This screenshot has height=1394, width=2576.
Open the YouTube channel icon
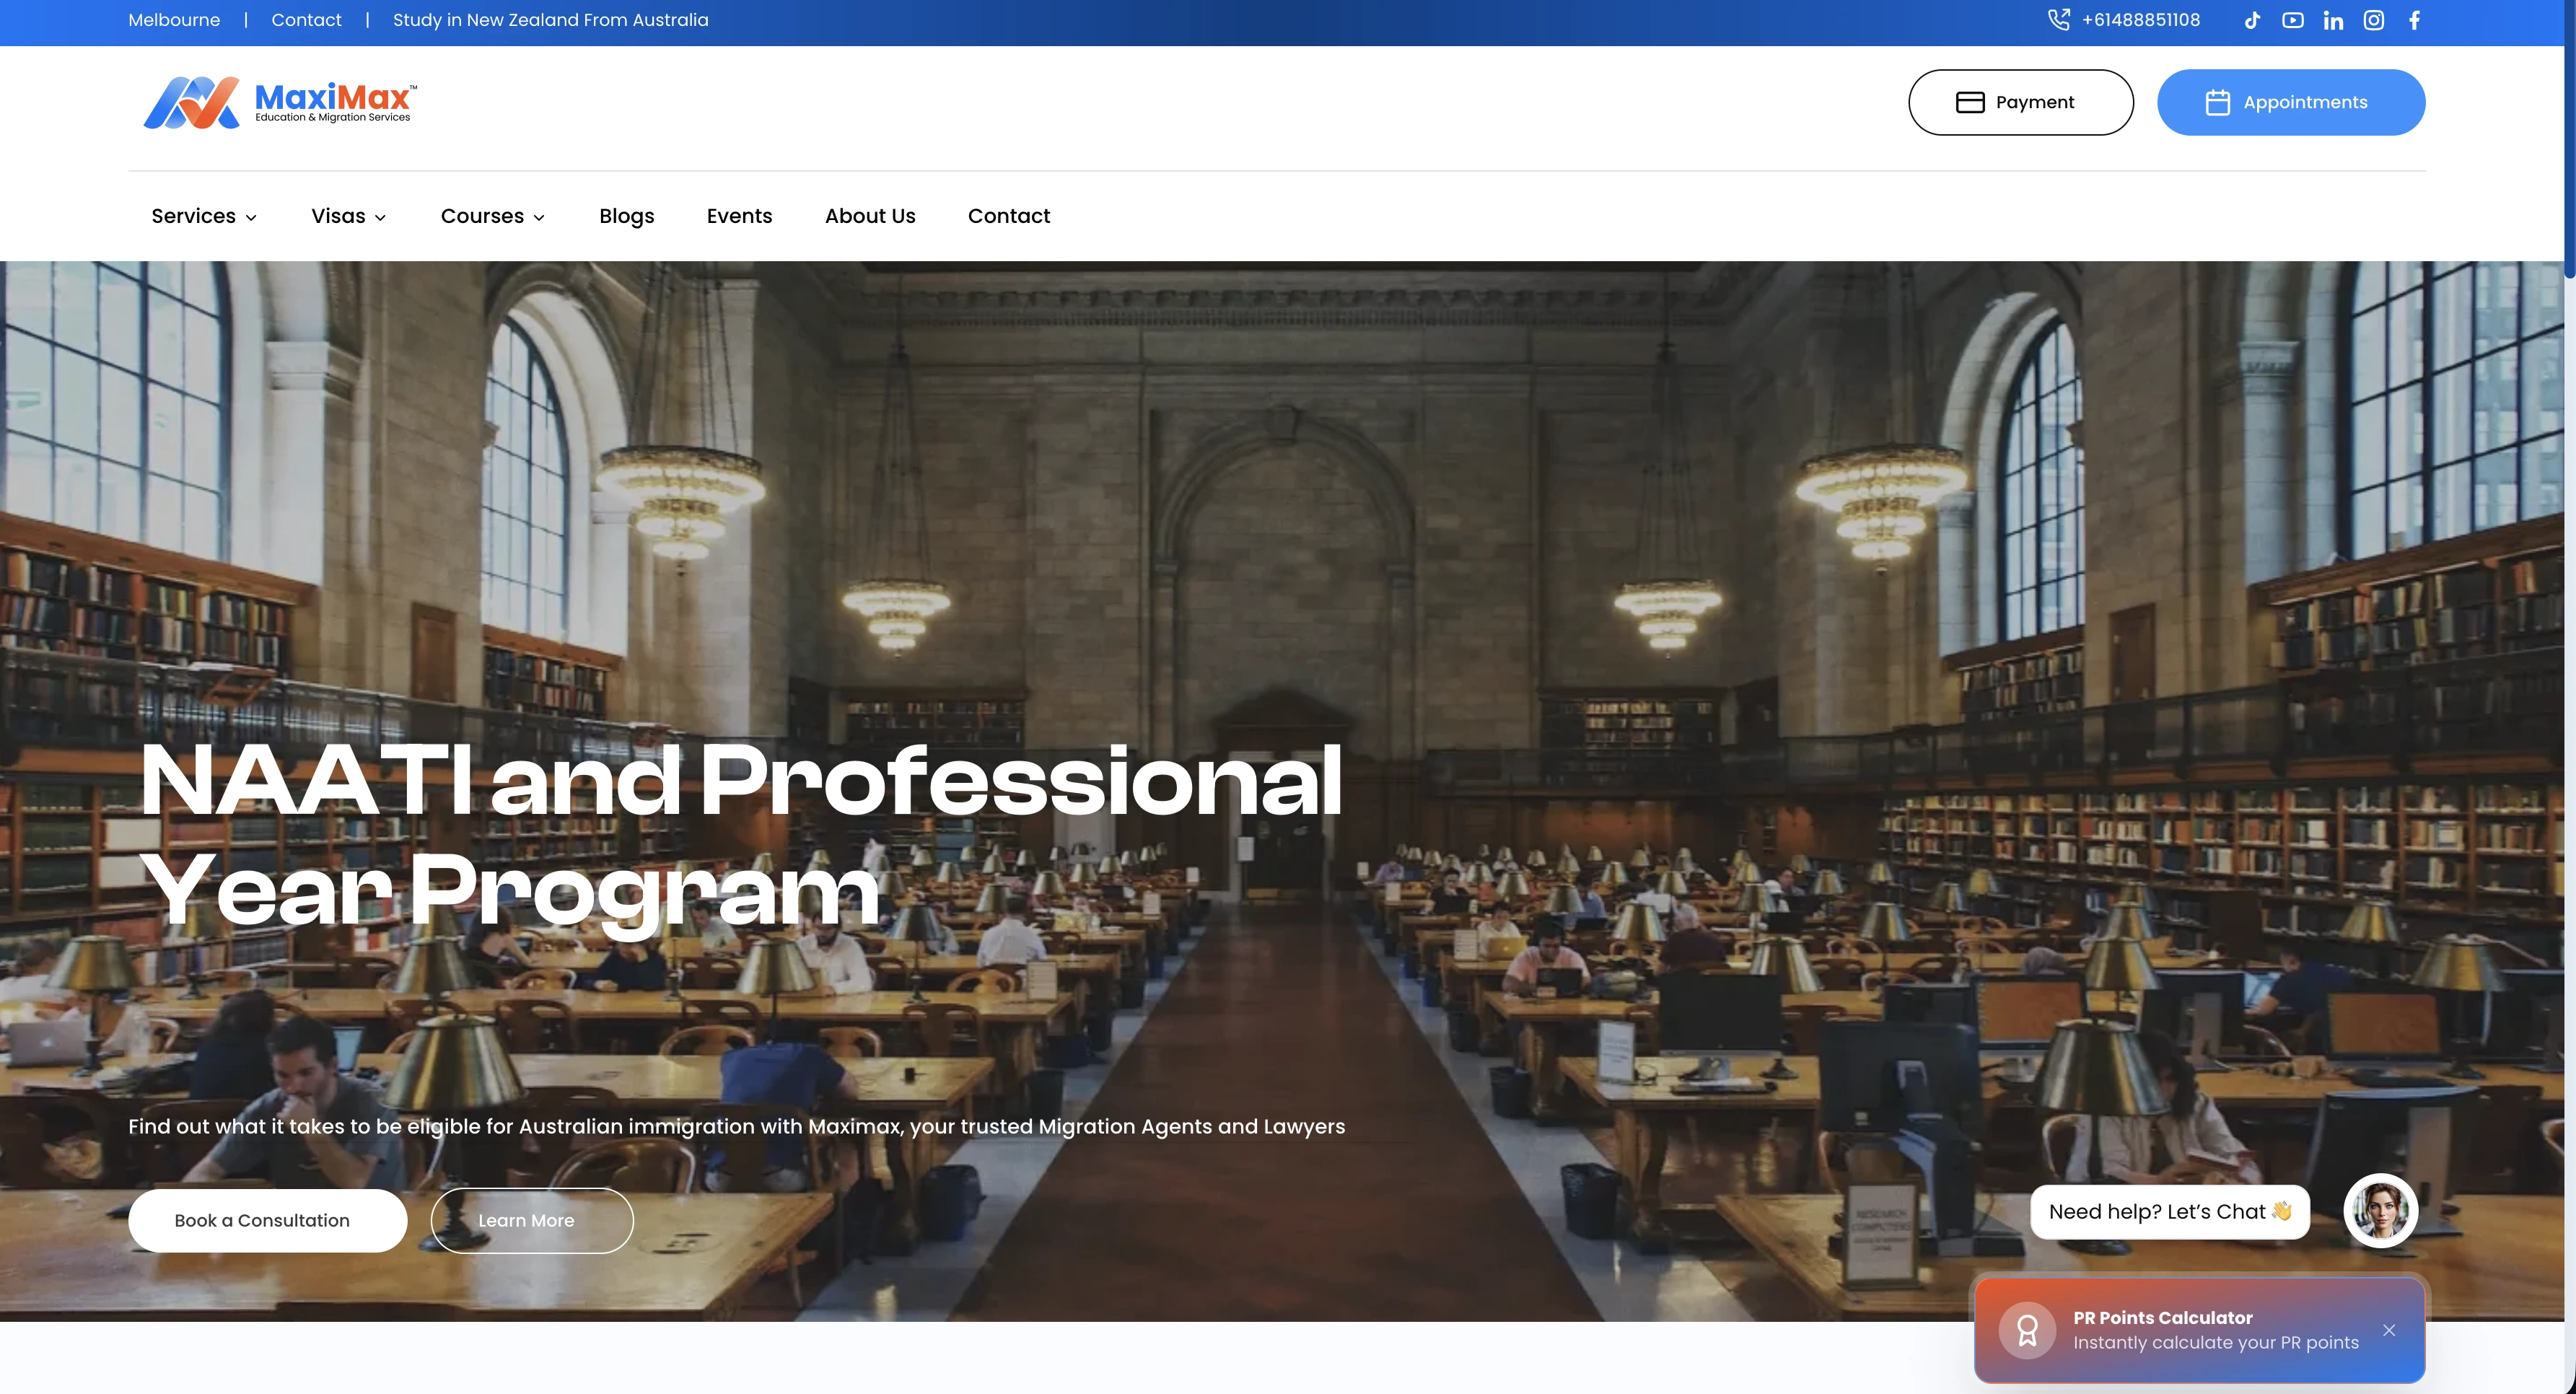click(2293, 20)
